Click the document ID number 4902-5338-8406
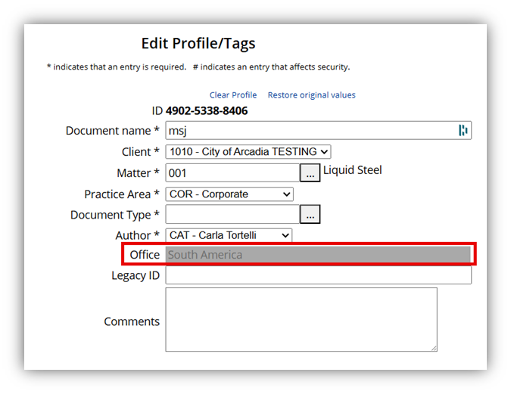The image size is (511, 394). tap(207, 111)
